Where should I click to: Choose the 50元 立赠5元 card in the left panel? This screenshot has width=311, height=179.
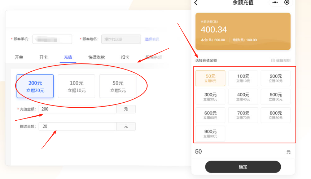[x=118, y=86]
